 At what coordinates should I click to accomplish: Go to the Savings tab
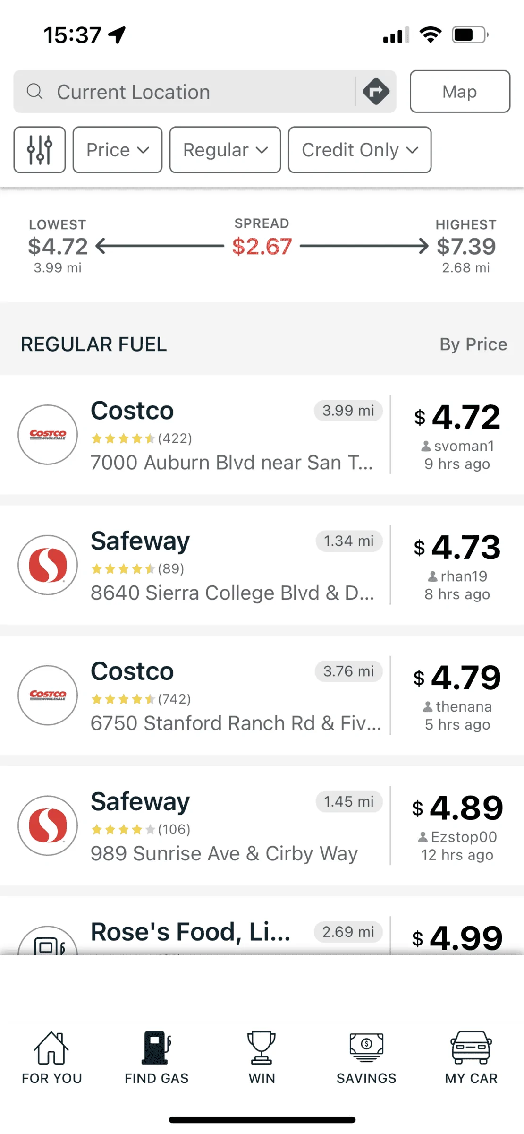(366, 1057)
